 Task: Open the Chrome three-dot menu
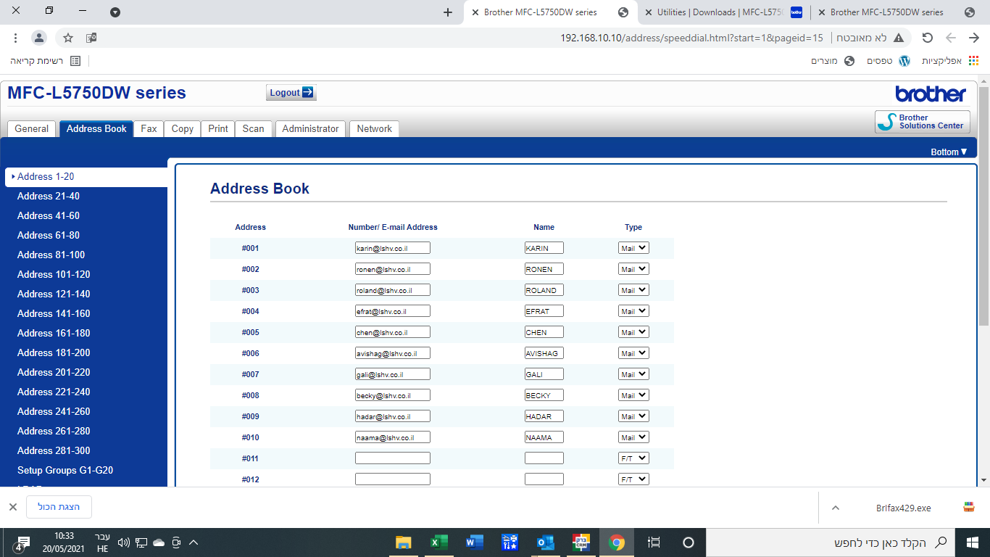coord(16,38)
